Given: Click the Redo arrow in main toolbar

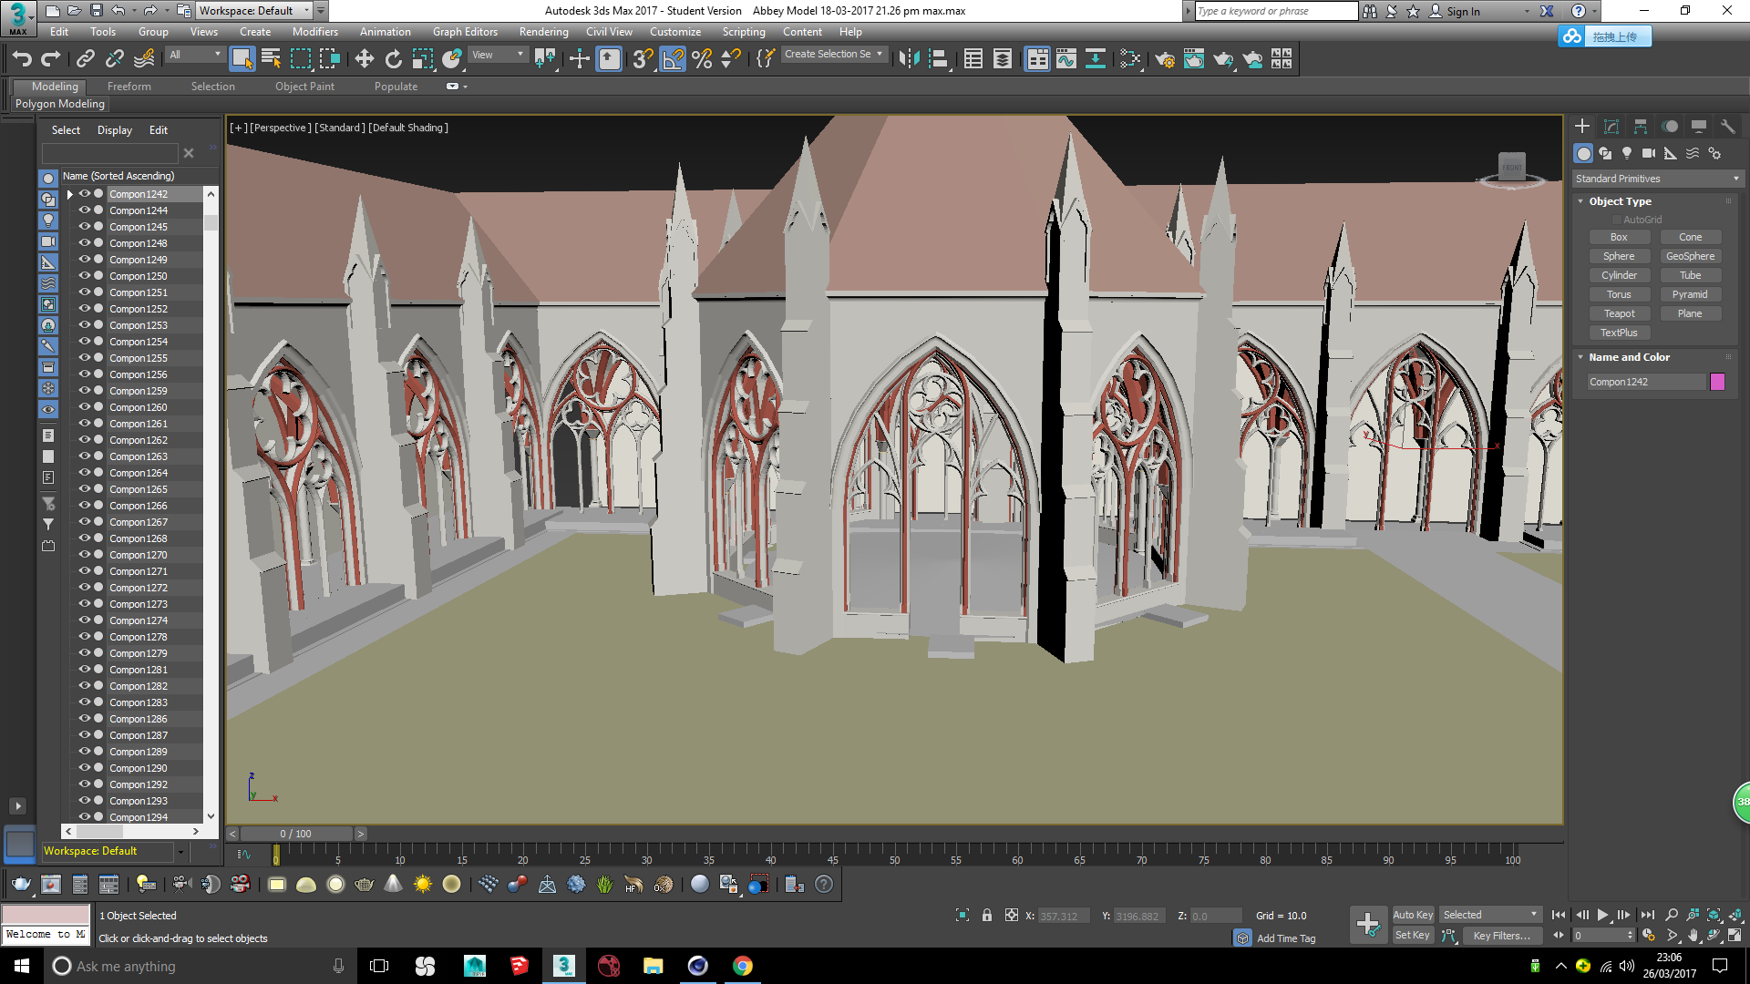Looking at the screenshot, I should point(51,59).
